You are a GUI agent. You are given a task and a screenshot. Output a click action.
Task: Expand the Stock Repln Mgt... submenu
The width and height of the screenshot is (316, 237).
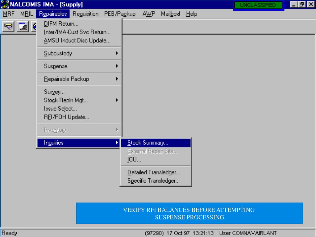79,100
